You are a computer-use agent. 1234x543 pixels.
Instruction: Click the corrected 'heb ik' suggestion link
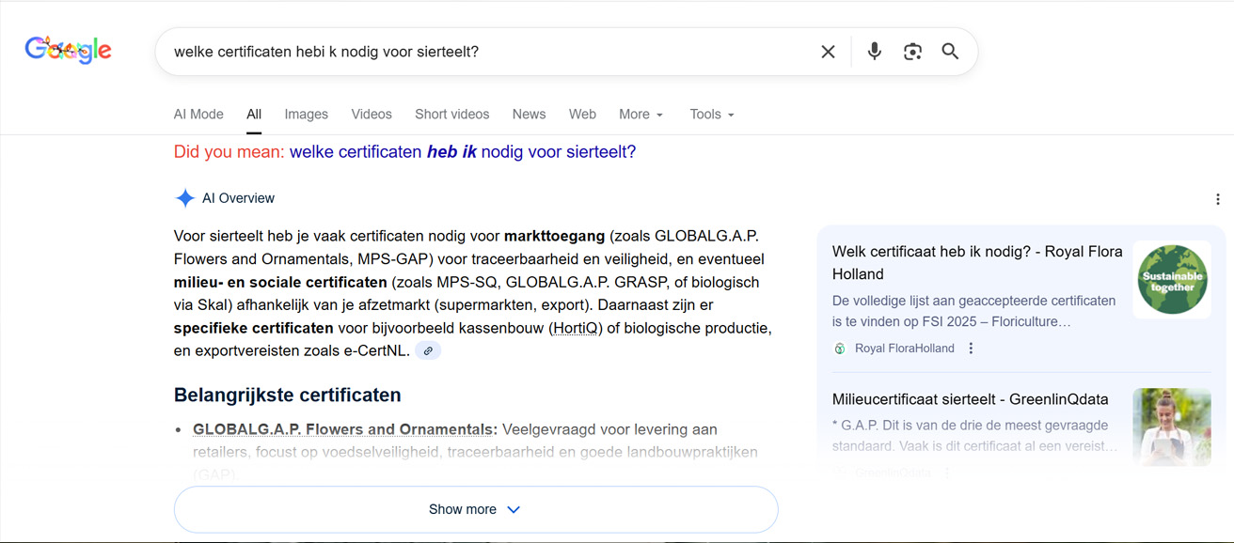(x=462, y=152)
